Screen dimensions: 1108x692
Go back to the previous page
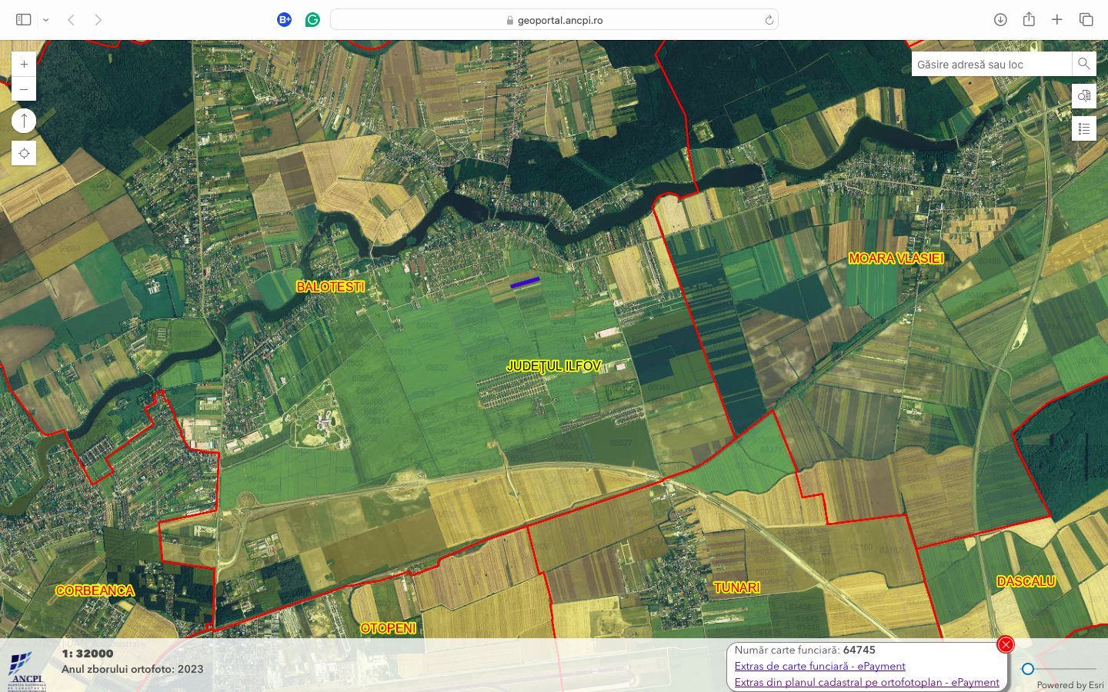coord(71,20)
